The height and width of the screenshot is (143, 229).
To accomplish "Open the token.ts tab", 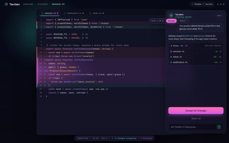I will tap(96, 13).
